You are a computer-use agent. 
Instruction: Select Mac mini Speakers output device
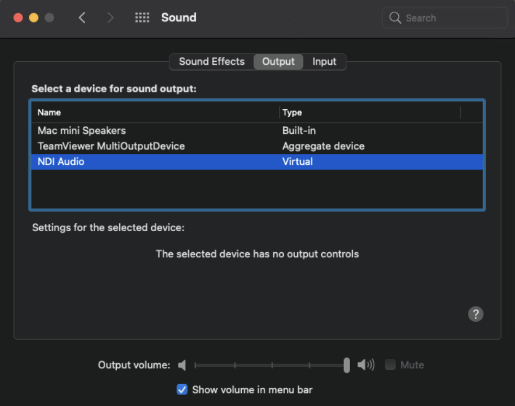click(82, 130)
